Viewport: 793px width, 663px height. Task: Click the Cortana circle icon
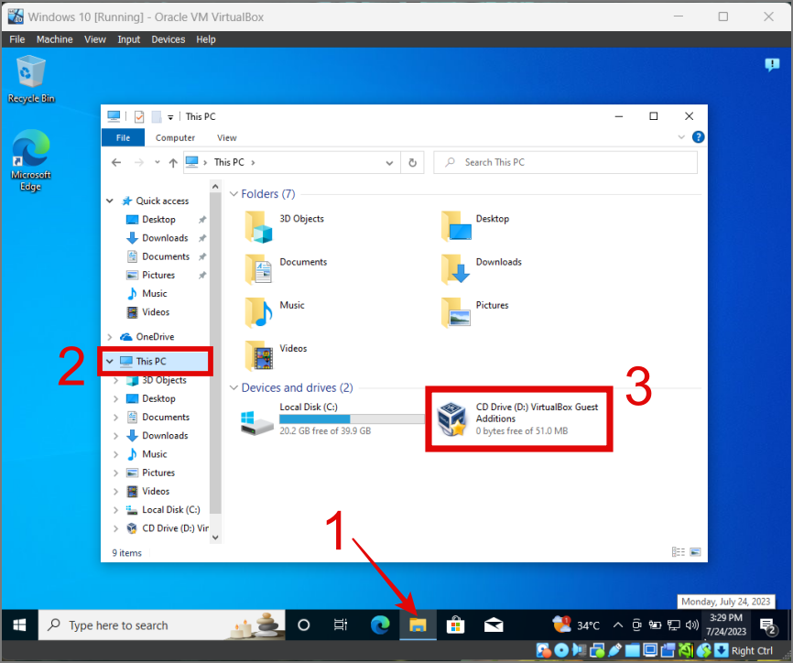tap(303, 625)
